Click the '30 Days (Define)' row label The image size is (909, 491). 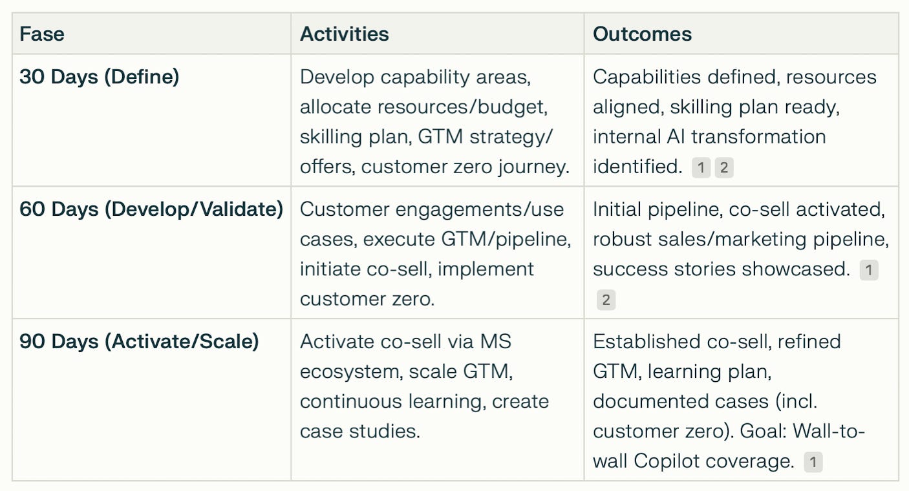[99, 77]
